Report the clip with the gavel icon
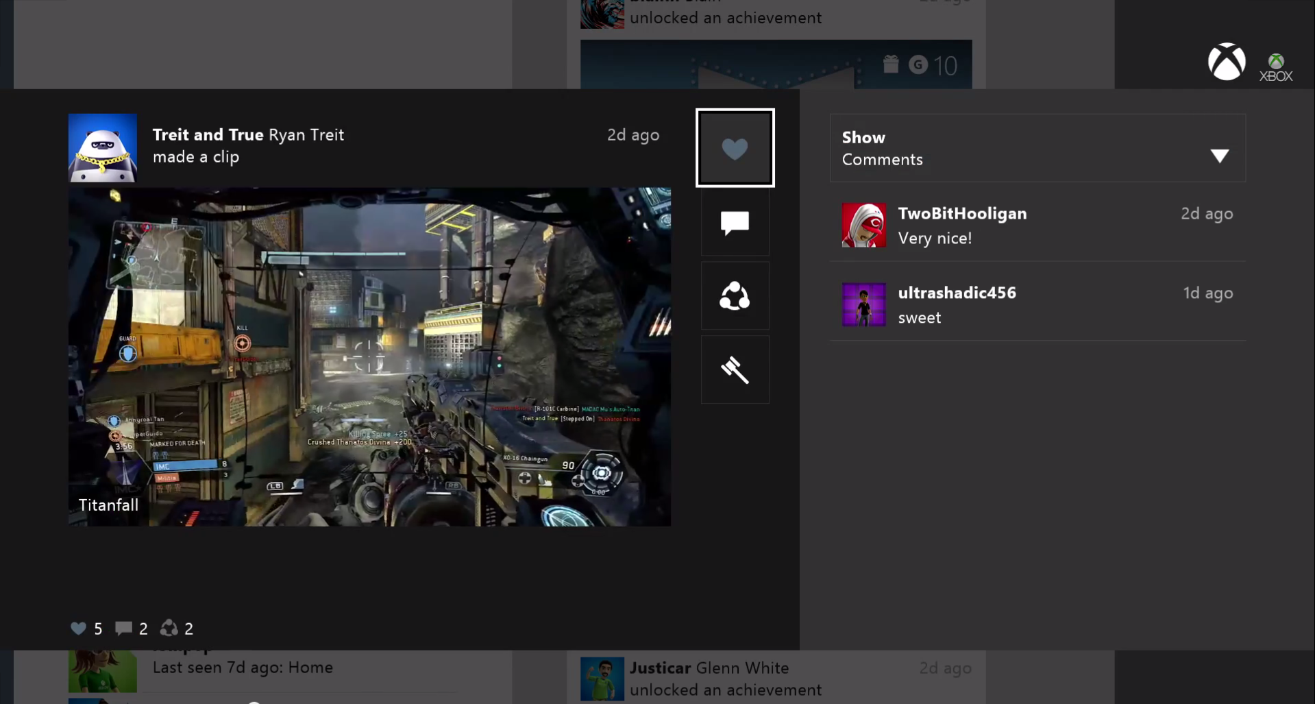This screenshot has height=704, width=1315. tap(735, 370)
